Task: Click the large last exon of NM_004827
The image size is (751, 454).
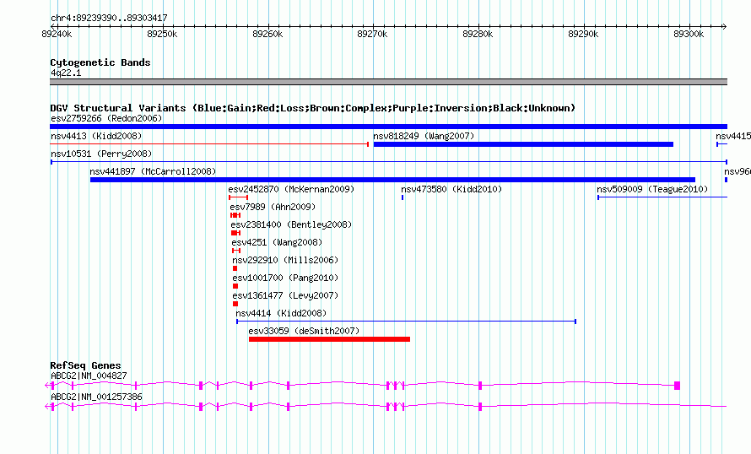Action: (x=678, y=385)
